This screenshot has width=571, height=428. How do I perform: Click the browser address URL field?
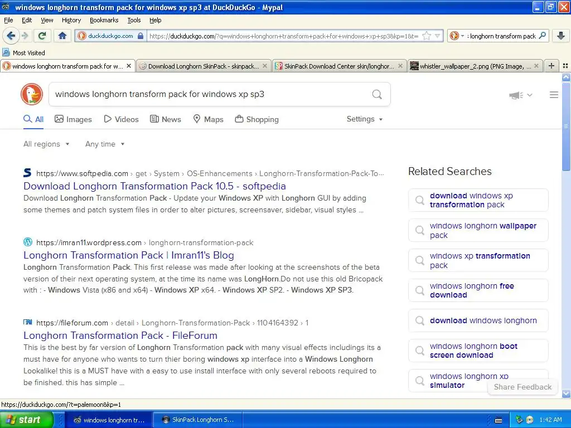(x=284, y=36)
